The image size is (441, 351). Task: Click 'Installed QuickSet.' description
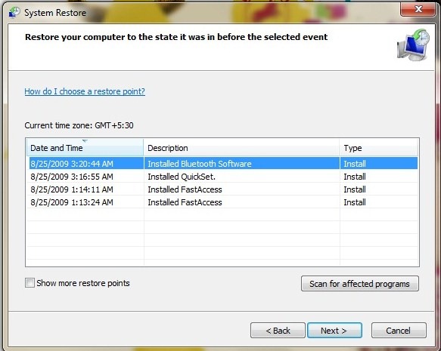[x=182, y=177]
